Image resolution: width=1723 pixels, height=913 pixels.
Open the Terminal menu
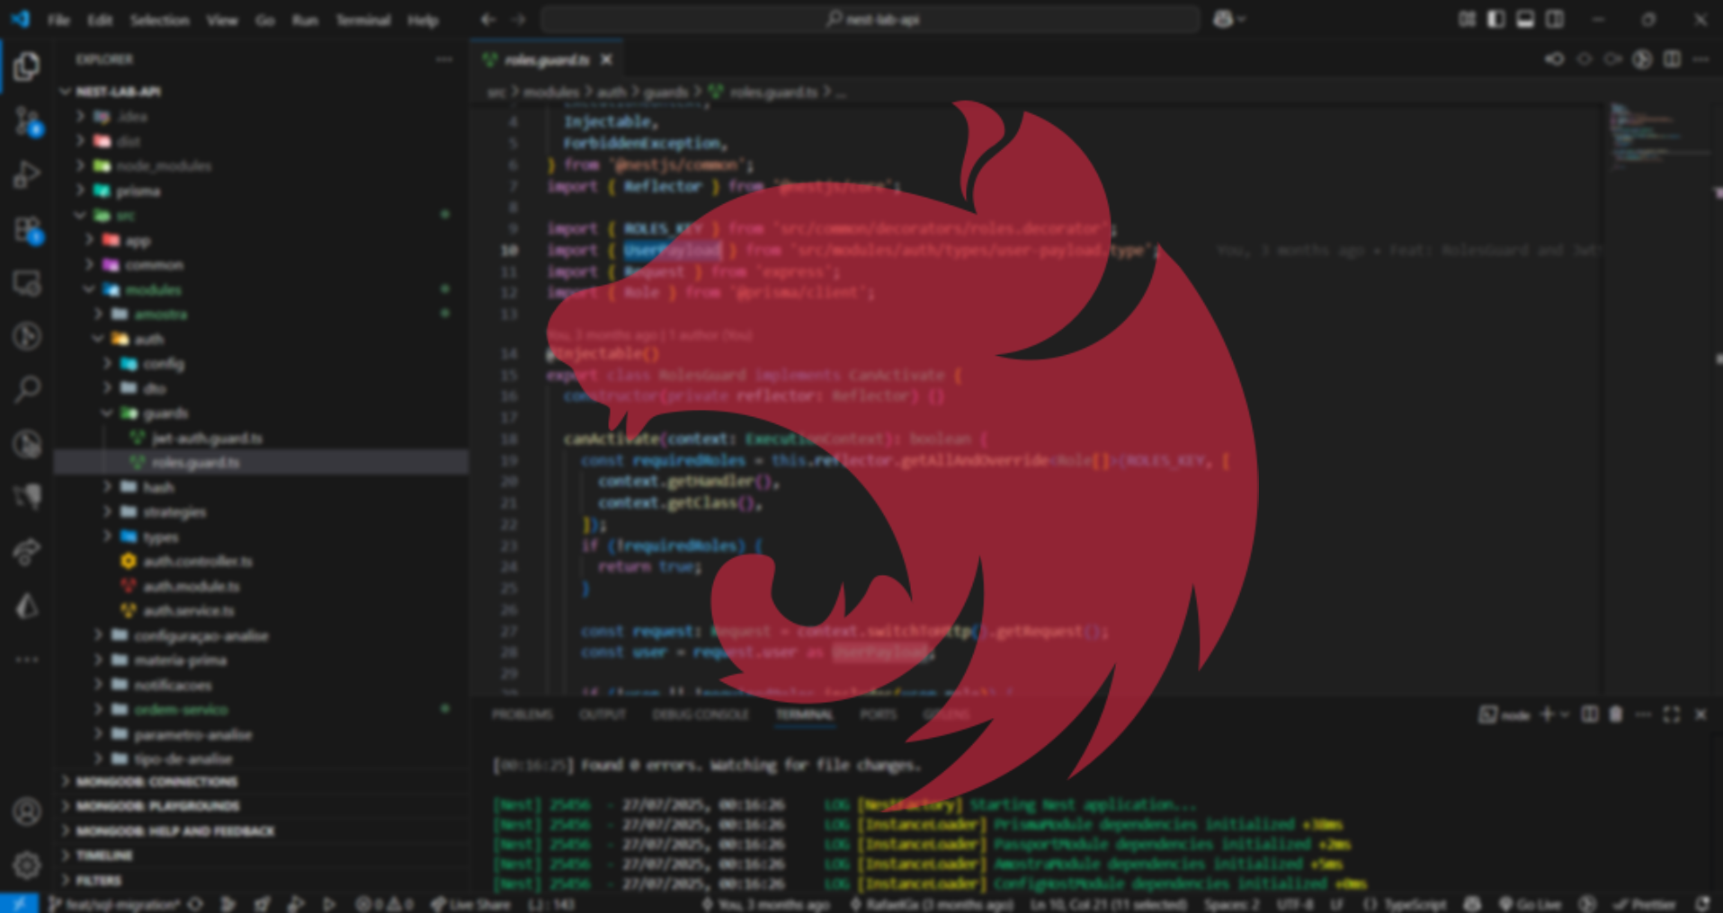362,20
